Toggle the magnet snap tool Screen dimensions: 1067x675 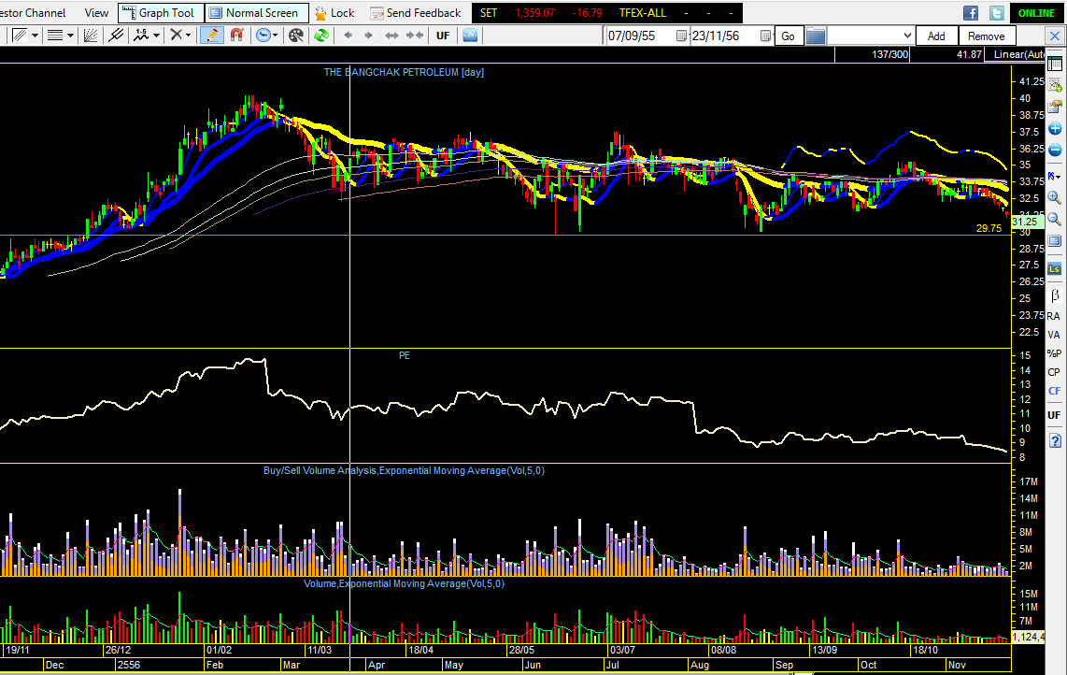pos(236,36)
